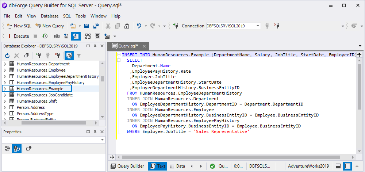
Task: Expand the HumanResources.Department table node
Action: tap(5, 64)
